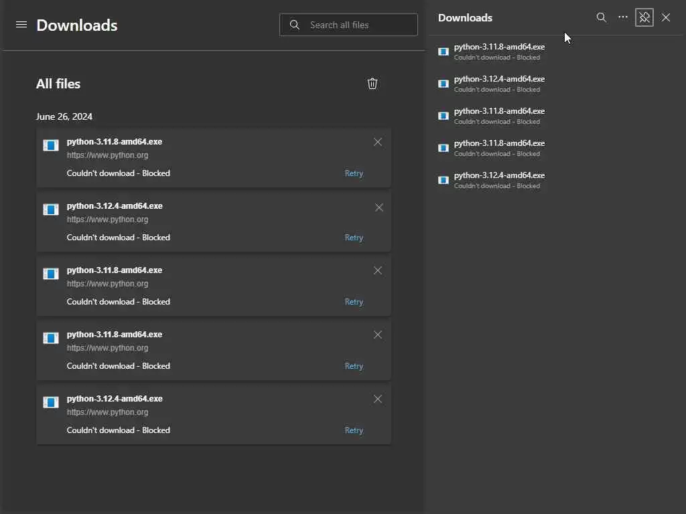Click the trash icon to delete all files
This screenshot has width=686, height=514.
point(372,84)
